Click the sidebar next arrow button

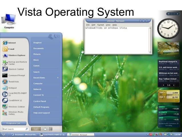(x=178, y=14)
